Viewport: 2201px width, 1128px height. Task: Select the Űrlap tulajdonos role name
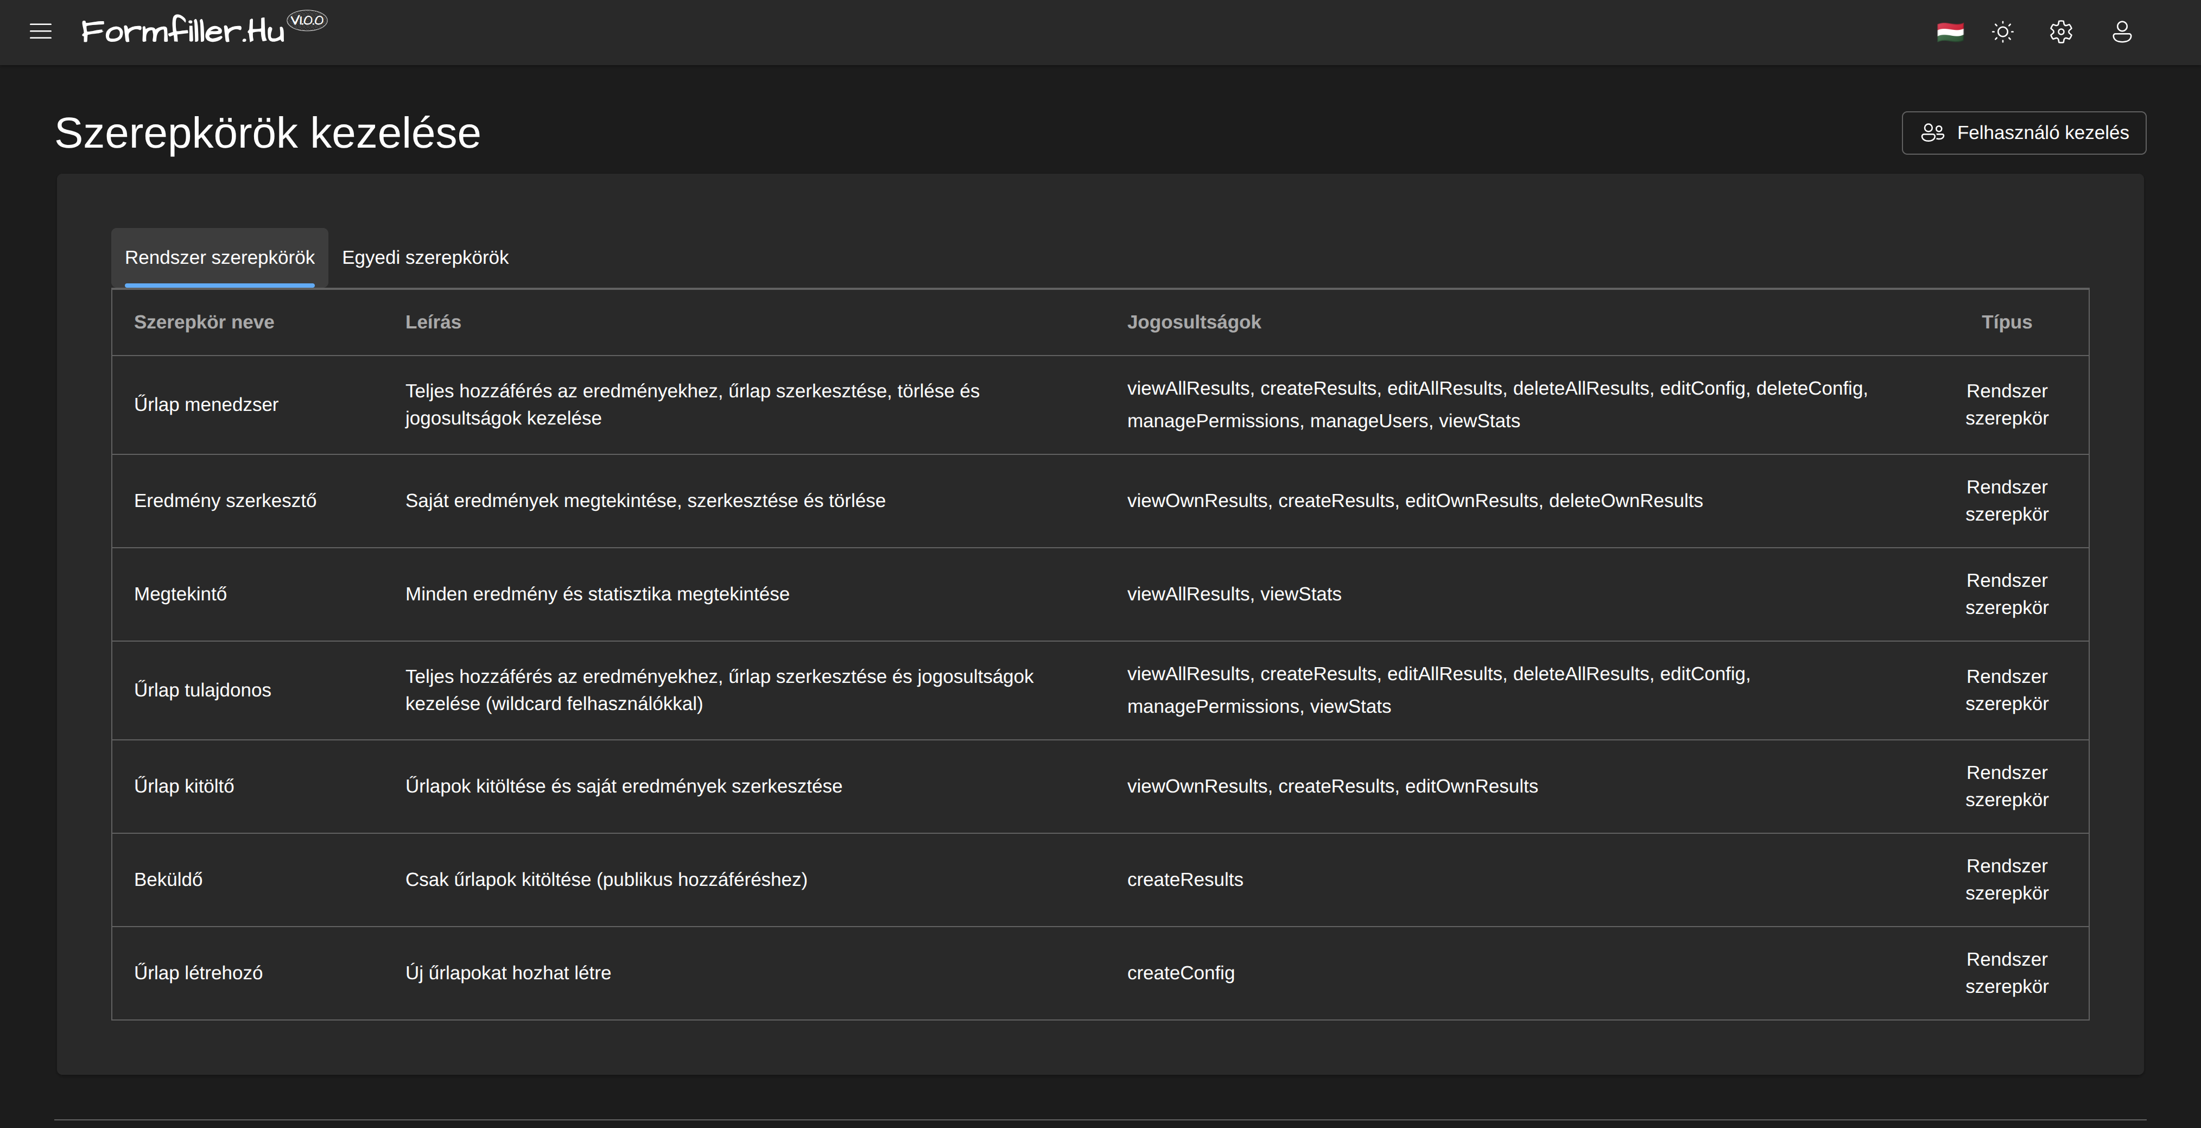click(202, 689)
